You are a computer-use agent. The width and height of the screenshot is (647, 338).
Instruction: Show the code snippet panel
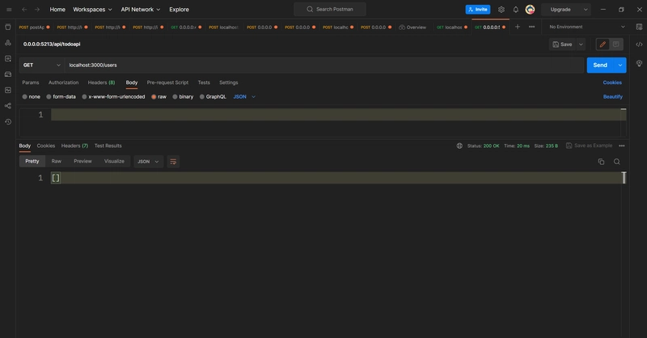click(x=639, y=44)
